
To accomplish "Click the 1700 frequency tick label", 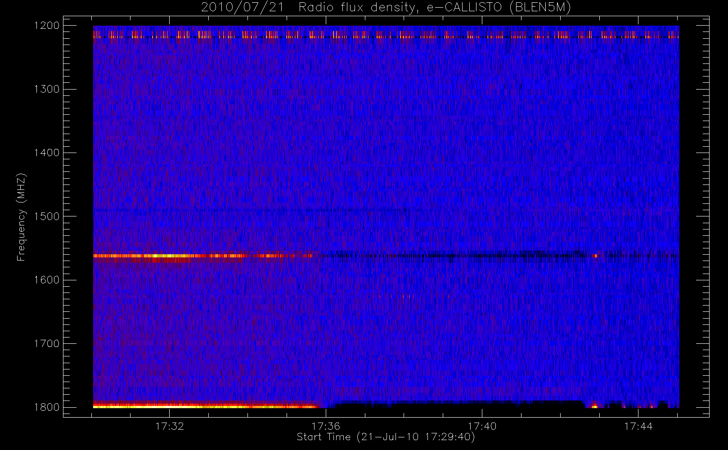I will coord(47,343).
